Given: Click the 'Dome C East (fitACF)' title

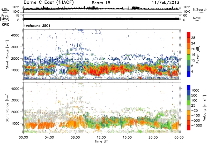Looking at the screenshot, I should (x=49, y=2).
